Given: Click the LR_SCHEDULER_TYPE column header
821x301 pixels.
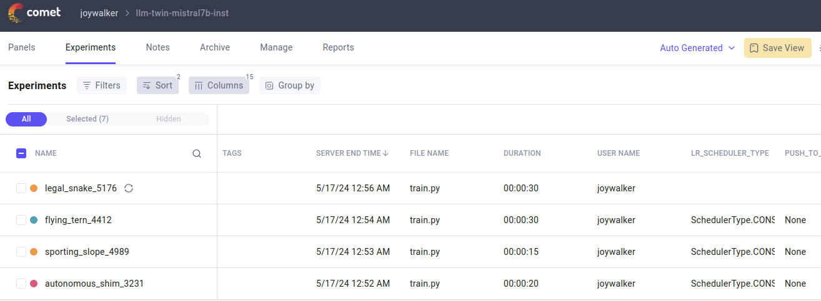Looking at the screenshot, I should coord(730,153).
